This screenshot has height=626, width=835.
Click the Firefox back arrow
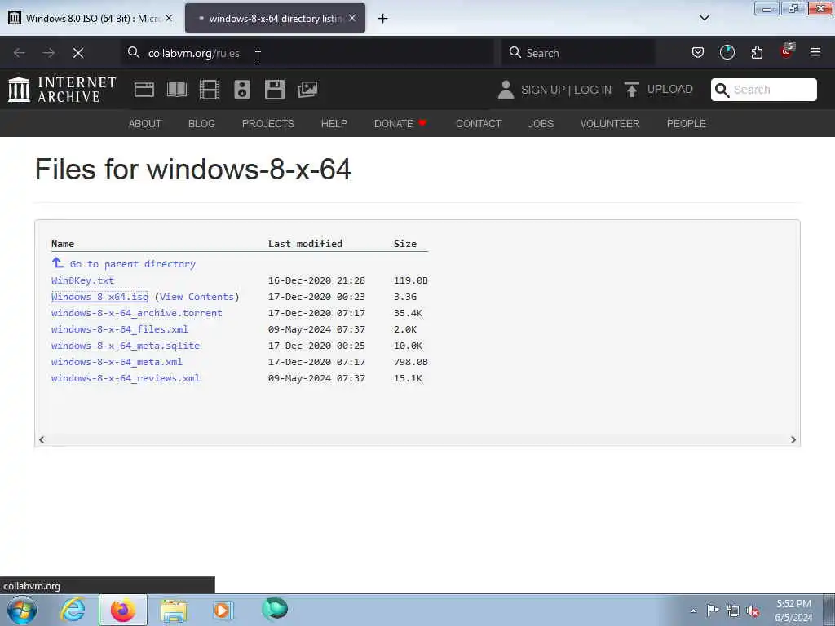(x=20, y=53)
